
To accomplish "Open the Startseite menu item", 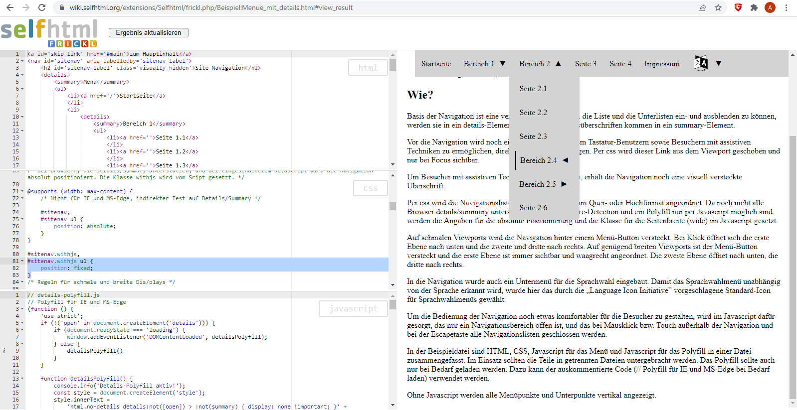I will 436,64.
